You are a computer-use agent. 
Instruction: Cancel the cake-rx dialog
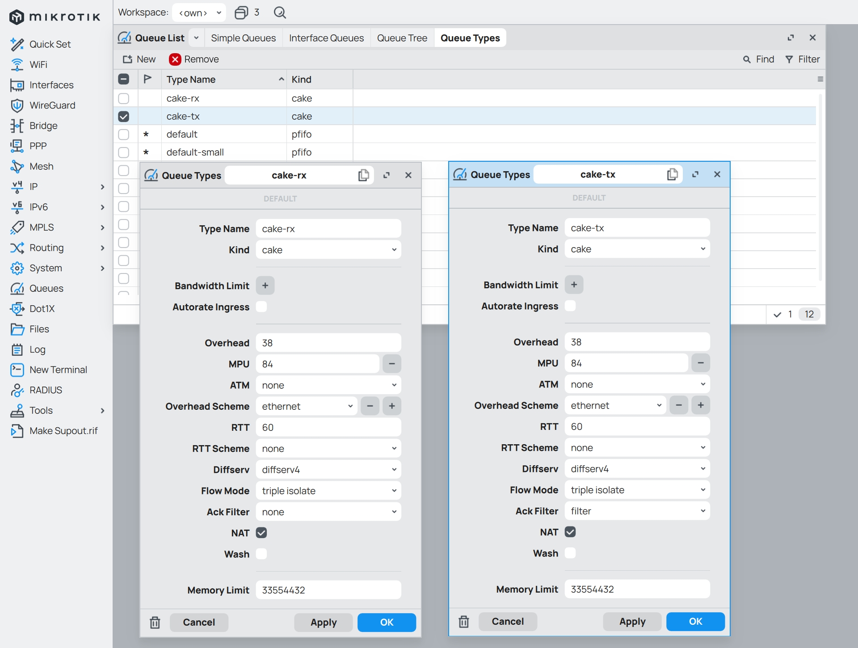(x=199, y=623)
